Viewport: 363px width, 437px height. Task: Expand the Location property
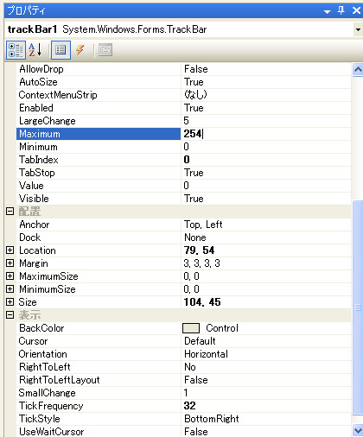tap(10, 250)
